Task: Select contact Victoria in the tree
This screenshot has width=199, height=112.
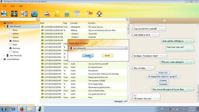Action: pyautogui.click(x=16, y=37)
